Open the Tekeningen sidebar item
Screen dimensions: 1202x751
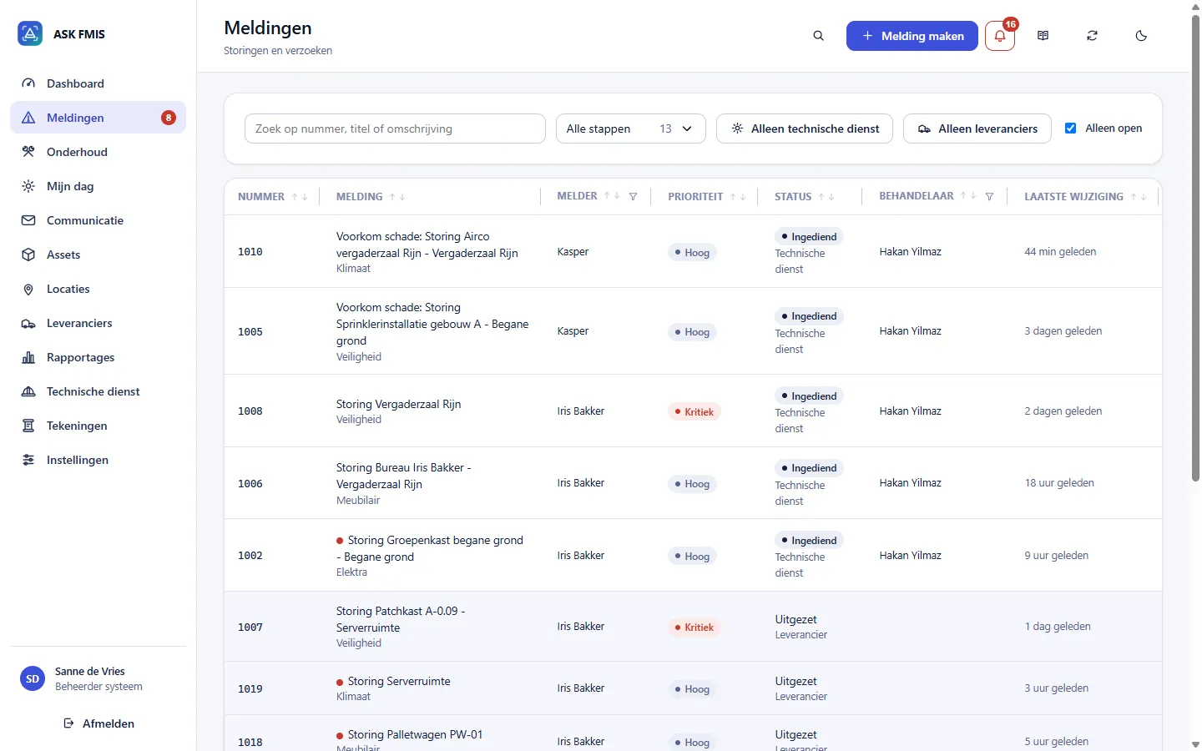point(98,426)
